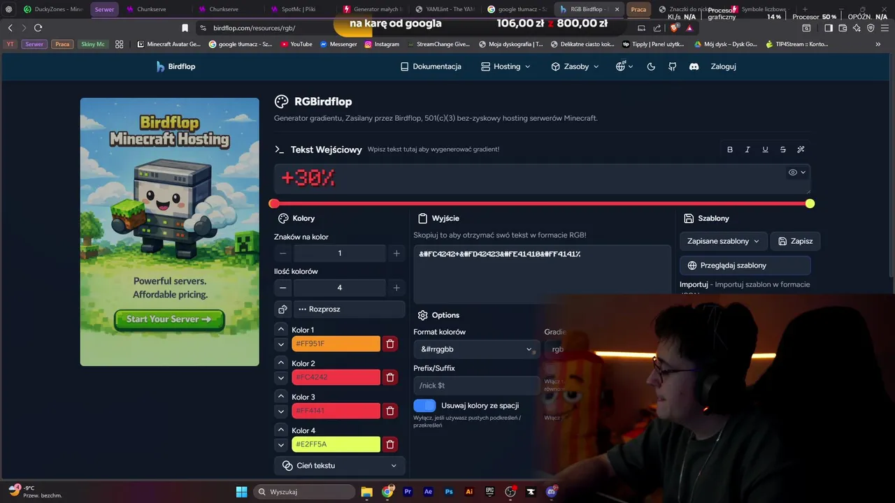895x503 pixels.
Task: Toggle dark mode moon icon in navbar
Action: point(651,66)
